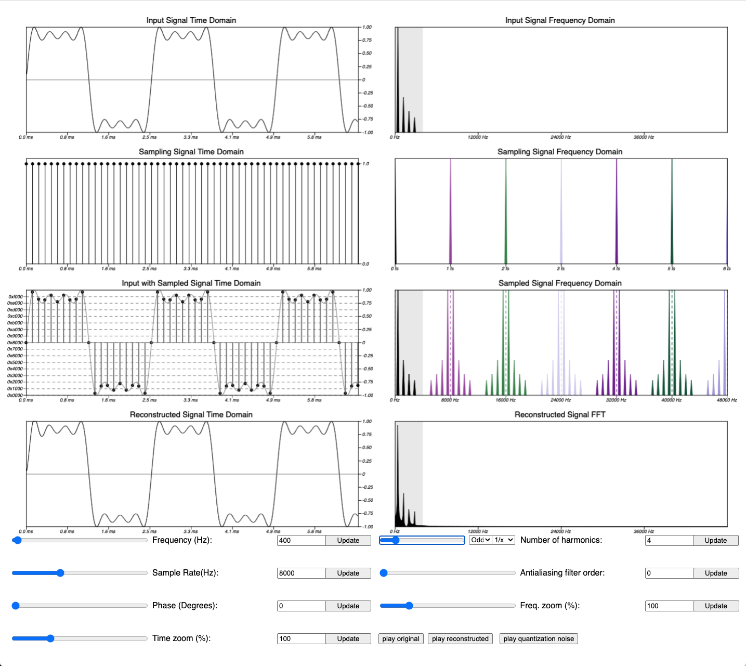Viewport: 746px width, 666px height.
Task: Click the Reconstructed Signal Time Domain title
Action: click(191, 415)
